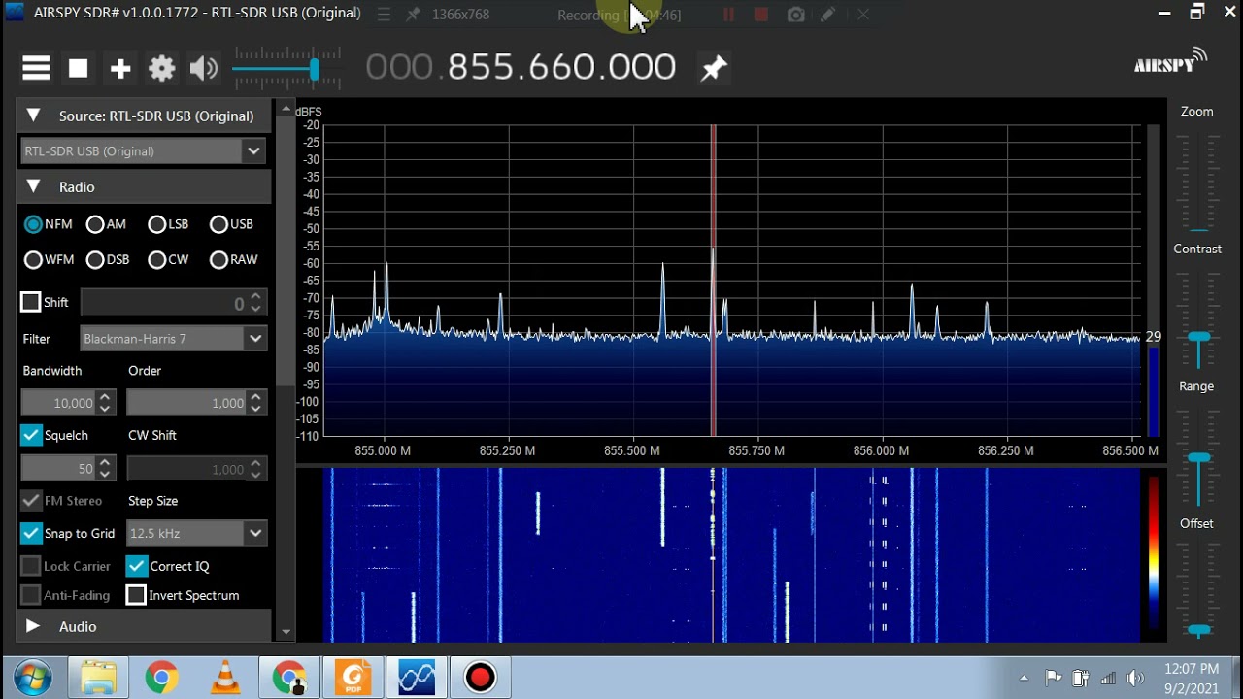Adjust the volume slider

pyautogui.click(x=314, y=69)
